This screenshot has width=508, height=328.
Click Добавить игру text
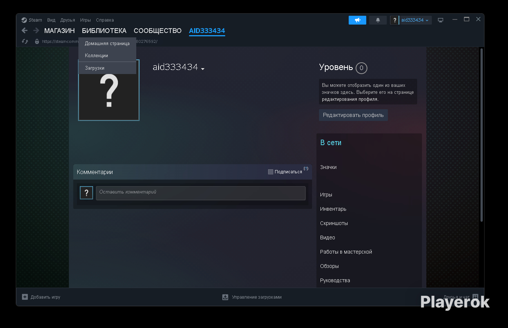(45, 297)
